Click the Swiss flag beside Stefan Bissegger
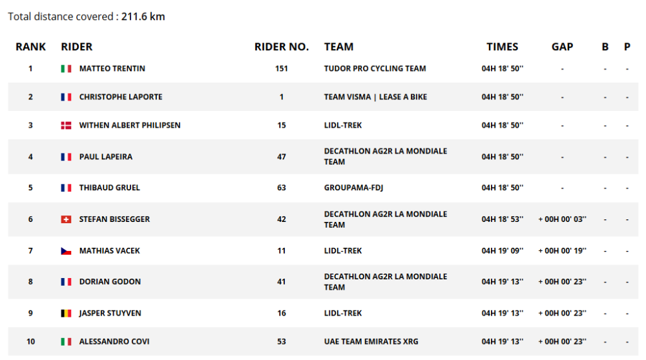This screenshot has width=646, height=360. click(66, 219)
